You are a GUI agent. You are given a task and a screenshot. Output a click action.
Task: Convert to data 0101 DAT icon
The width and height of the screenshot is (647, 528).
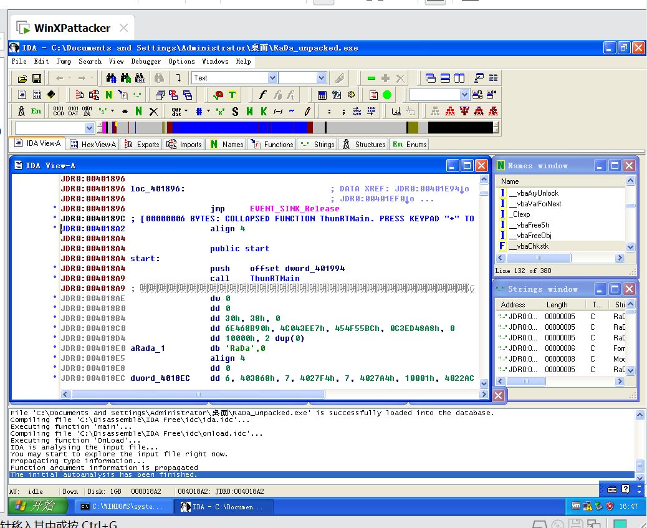[73, 111]
